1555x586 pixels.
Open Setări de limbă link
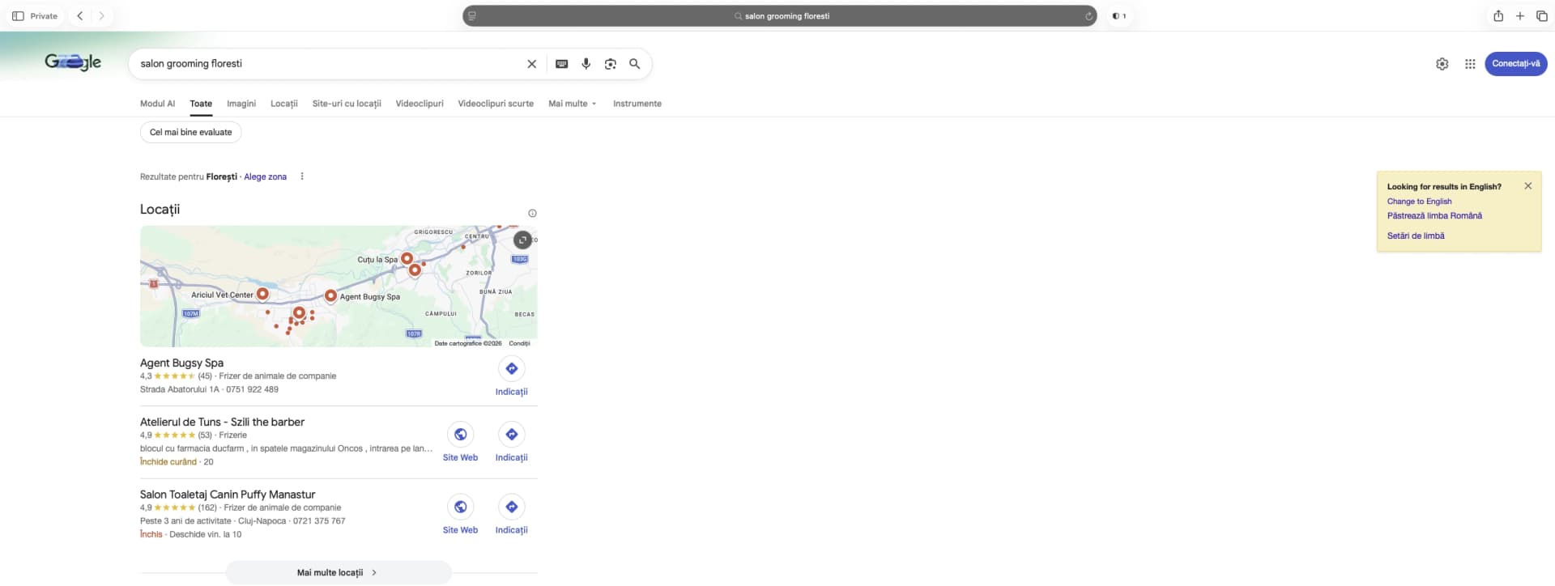coord(1416,236)
